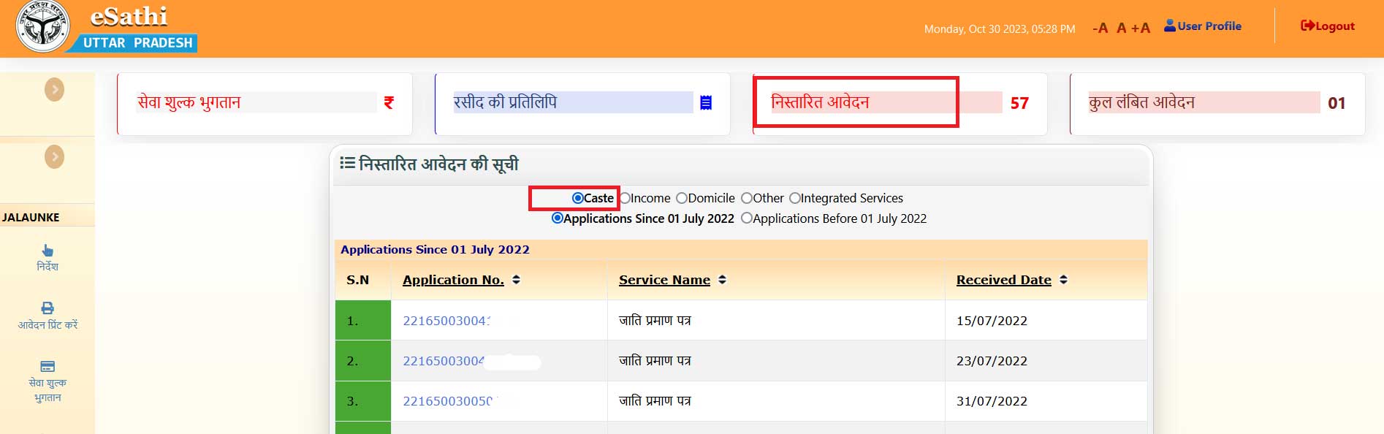1384x434 pixels.
Task: Click आवेदन प्रिंट करें label in sidebar
Action: [47, 324]
